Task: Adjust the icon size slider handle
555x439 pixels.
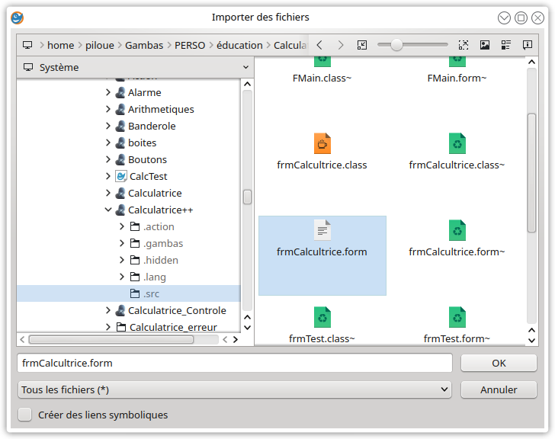Action: point(396,45)
